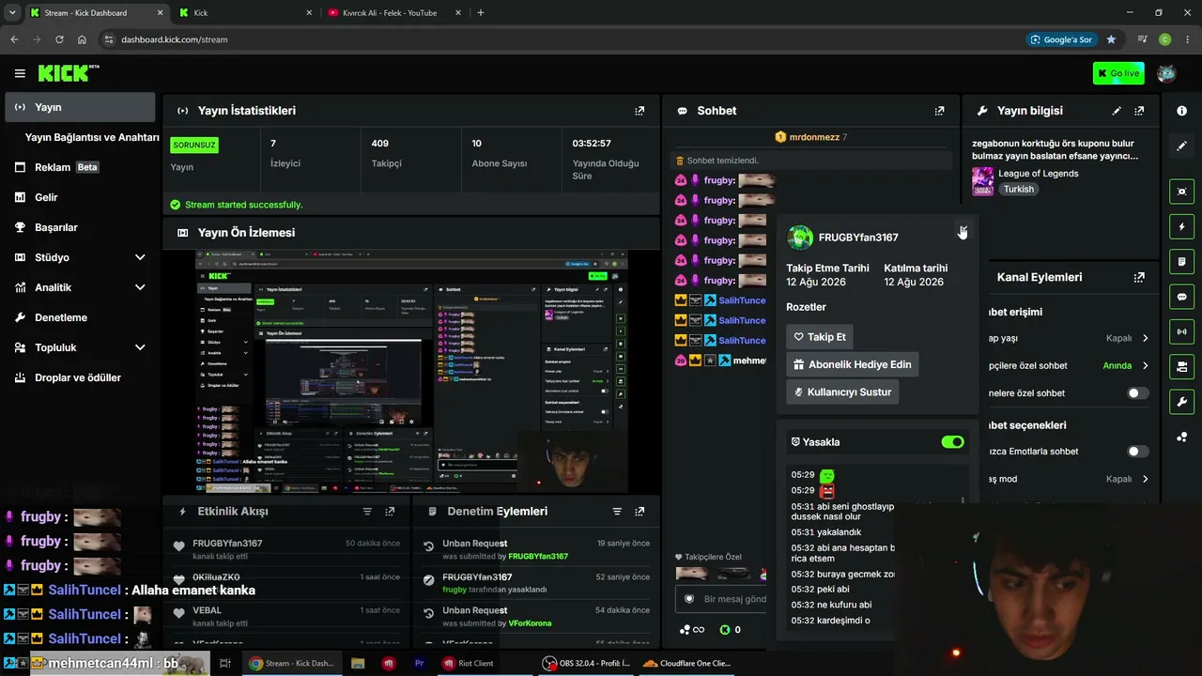Image resolution: width=1202 pixels, height=676 pixels.
Task: Pop out the Denetim Eylemleri panel
Action: 640,512
